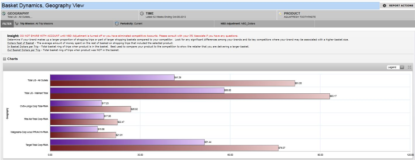
Task: Click the Geography globe icon
Action: pos(4,13)
